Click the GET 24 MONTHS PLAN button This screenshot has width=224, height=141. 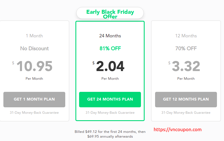click(x=110, y=99)
